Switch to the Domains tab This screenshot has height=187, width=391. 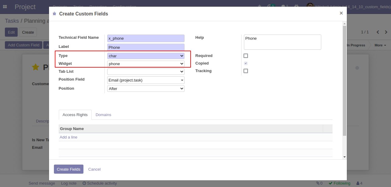click(x=103, y=115)
